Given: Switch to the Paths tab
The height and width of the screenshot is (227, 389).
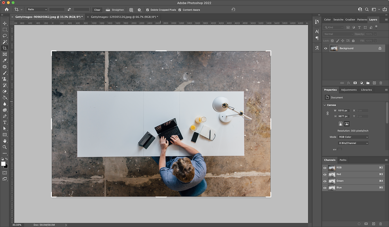Looking at the screenshot, I should click(343, 160).
